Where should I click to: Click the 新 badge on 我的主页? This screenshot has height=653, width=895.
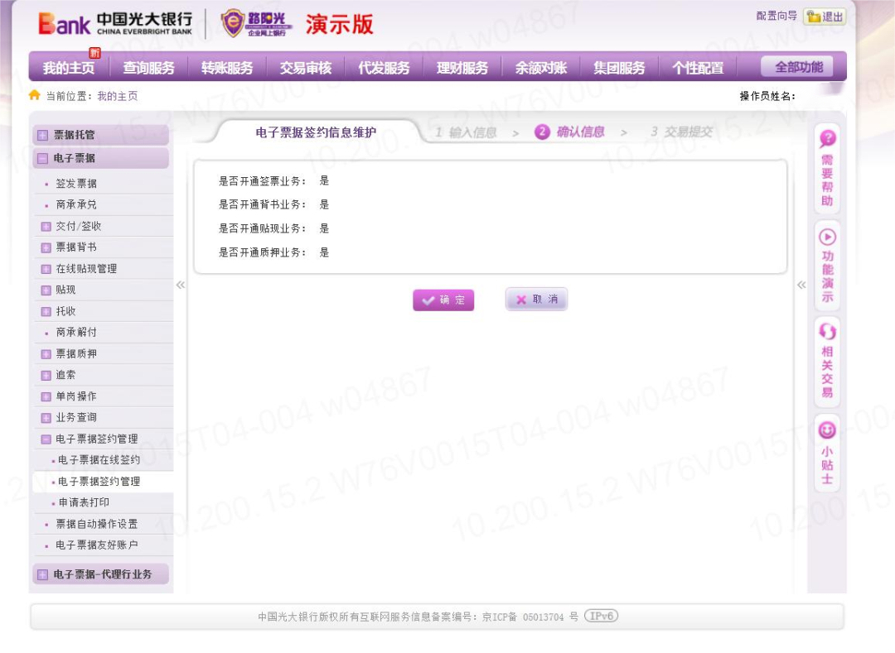[94, 53]
